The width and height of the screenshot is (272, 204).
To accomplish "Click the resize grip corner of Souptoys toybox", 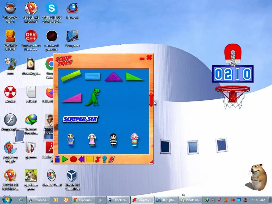I will click(151, 162).
